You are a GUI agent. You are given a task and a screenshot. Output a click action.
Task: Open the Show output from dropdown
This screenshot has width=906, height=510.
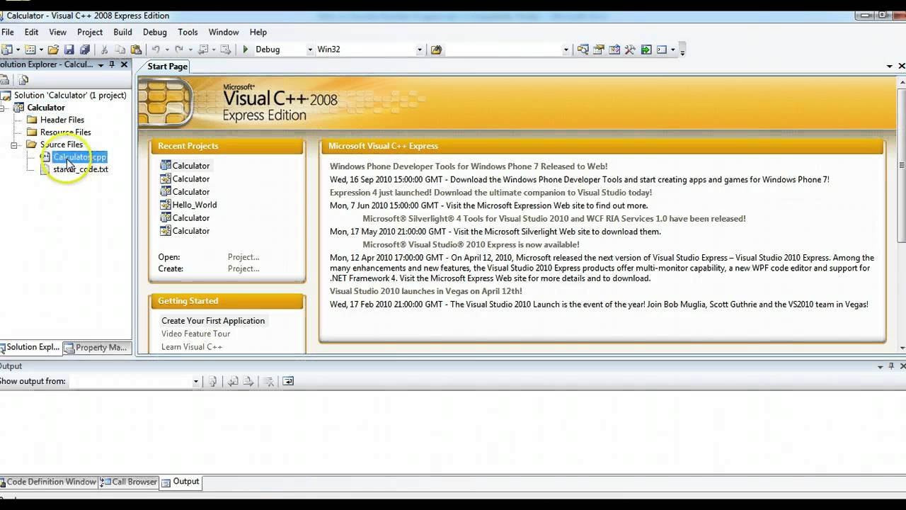tap(196, 381)
